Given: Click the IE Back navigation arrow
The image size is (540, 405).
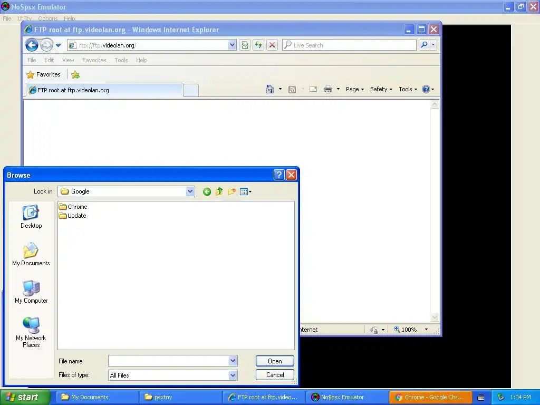Looking at the screenshot, I should [32, 45].
